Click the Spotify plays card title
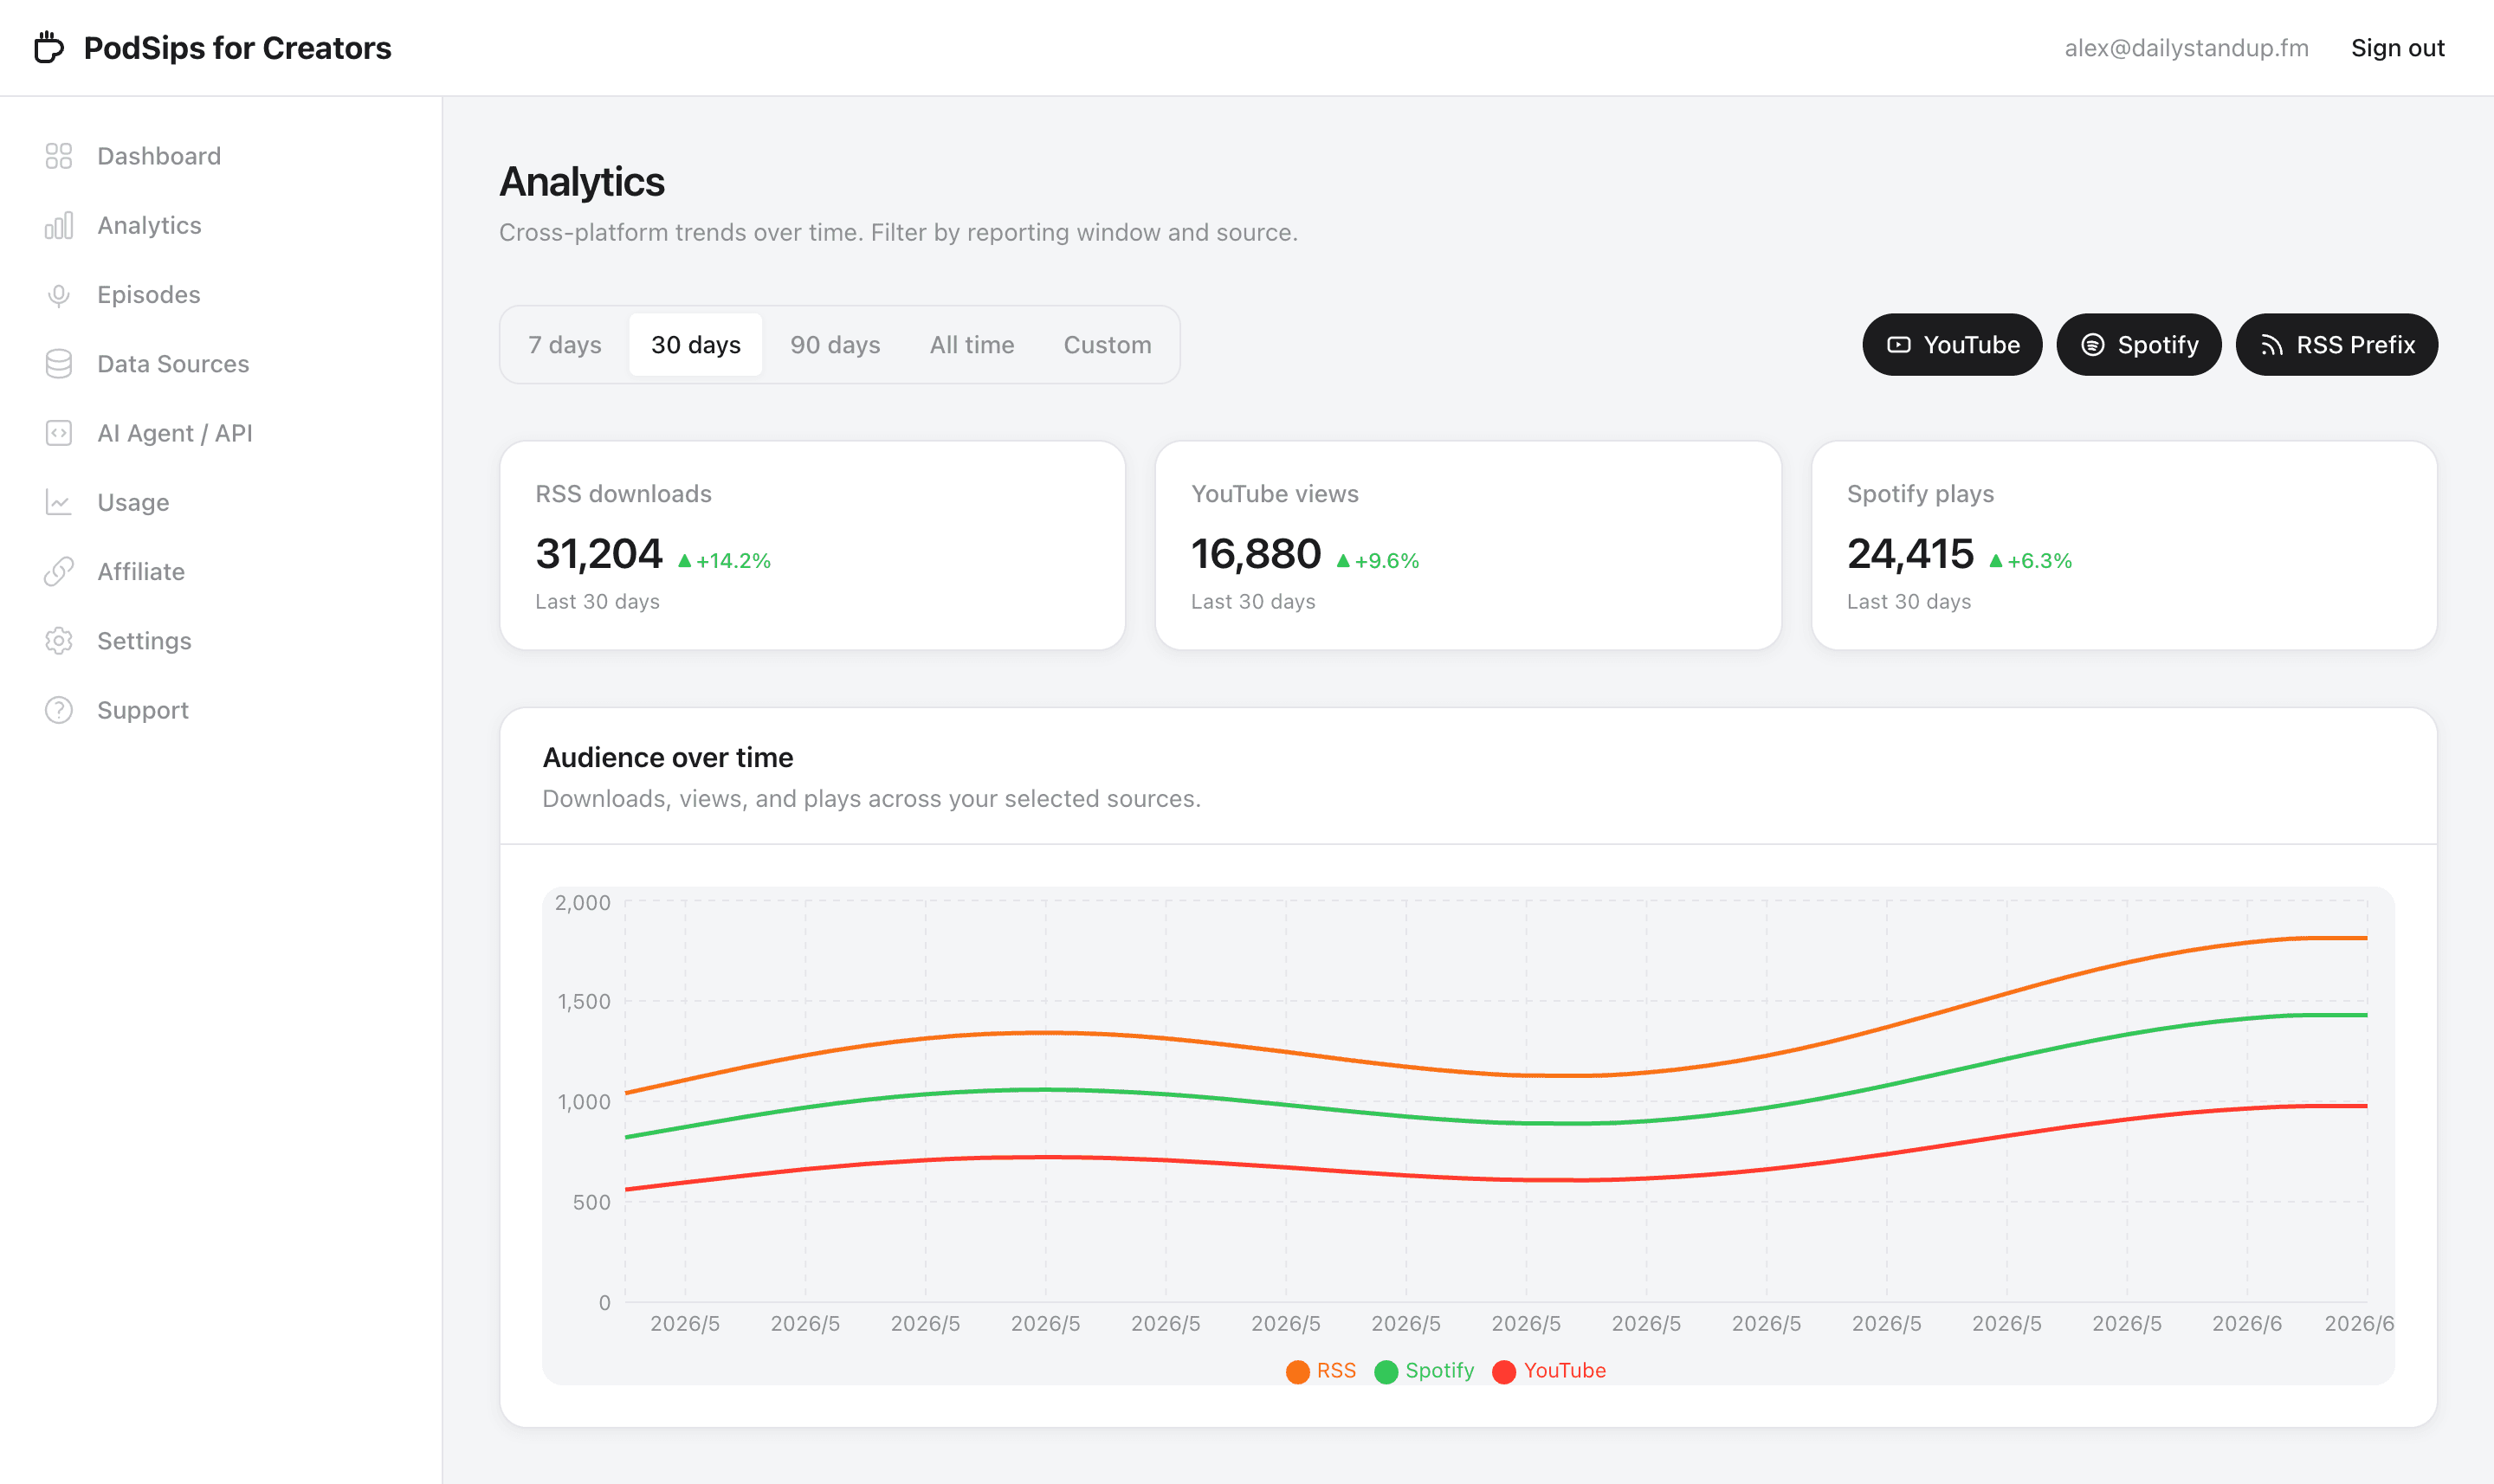2494x1484 pixels. (x=1920, y=494)
